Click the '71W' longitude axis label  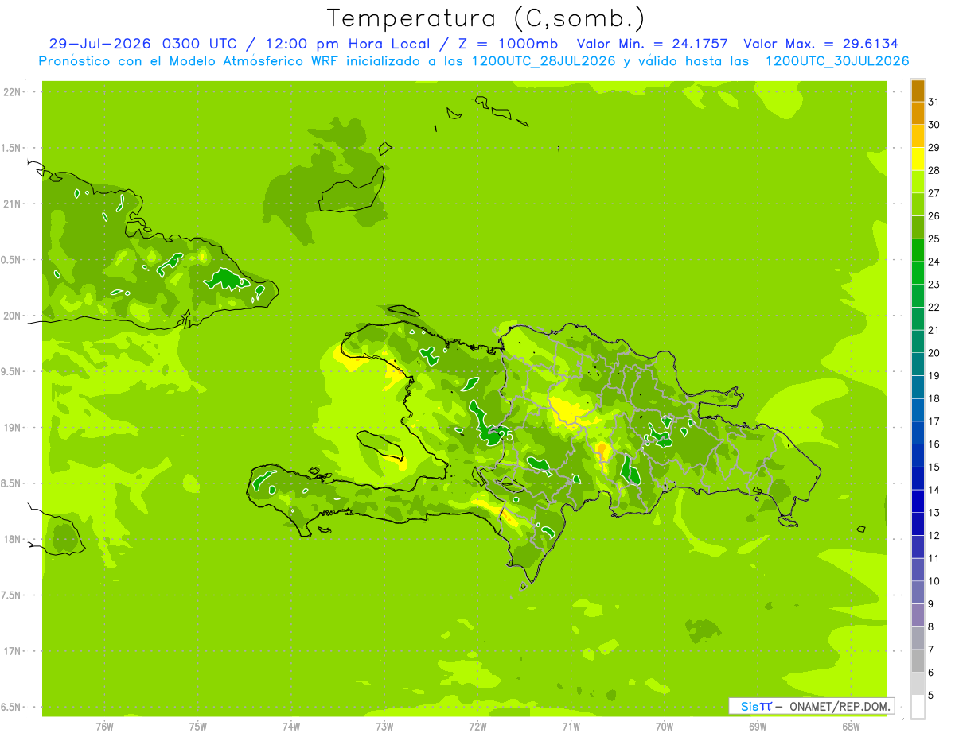[x=571, y=727]
